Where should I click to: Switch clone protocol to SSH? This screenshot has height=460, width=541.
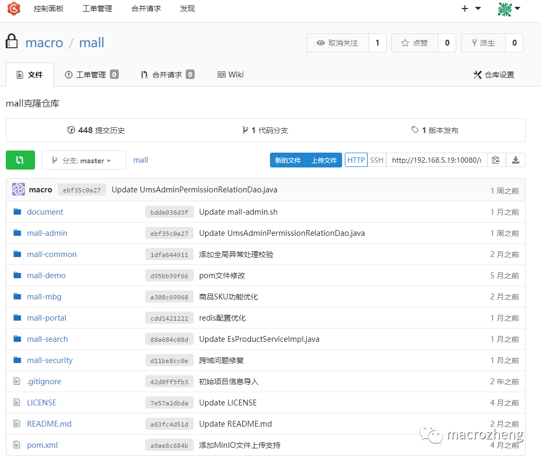(x=377, y=160)
